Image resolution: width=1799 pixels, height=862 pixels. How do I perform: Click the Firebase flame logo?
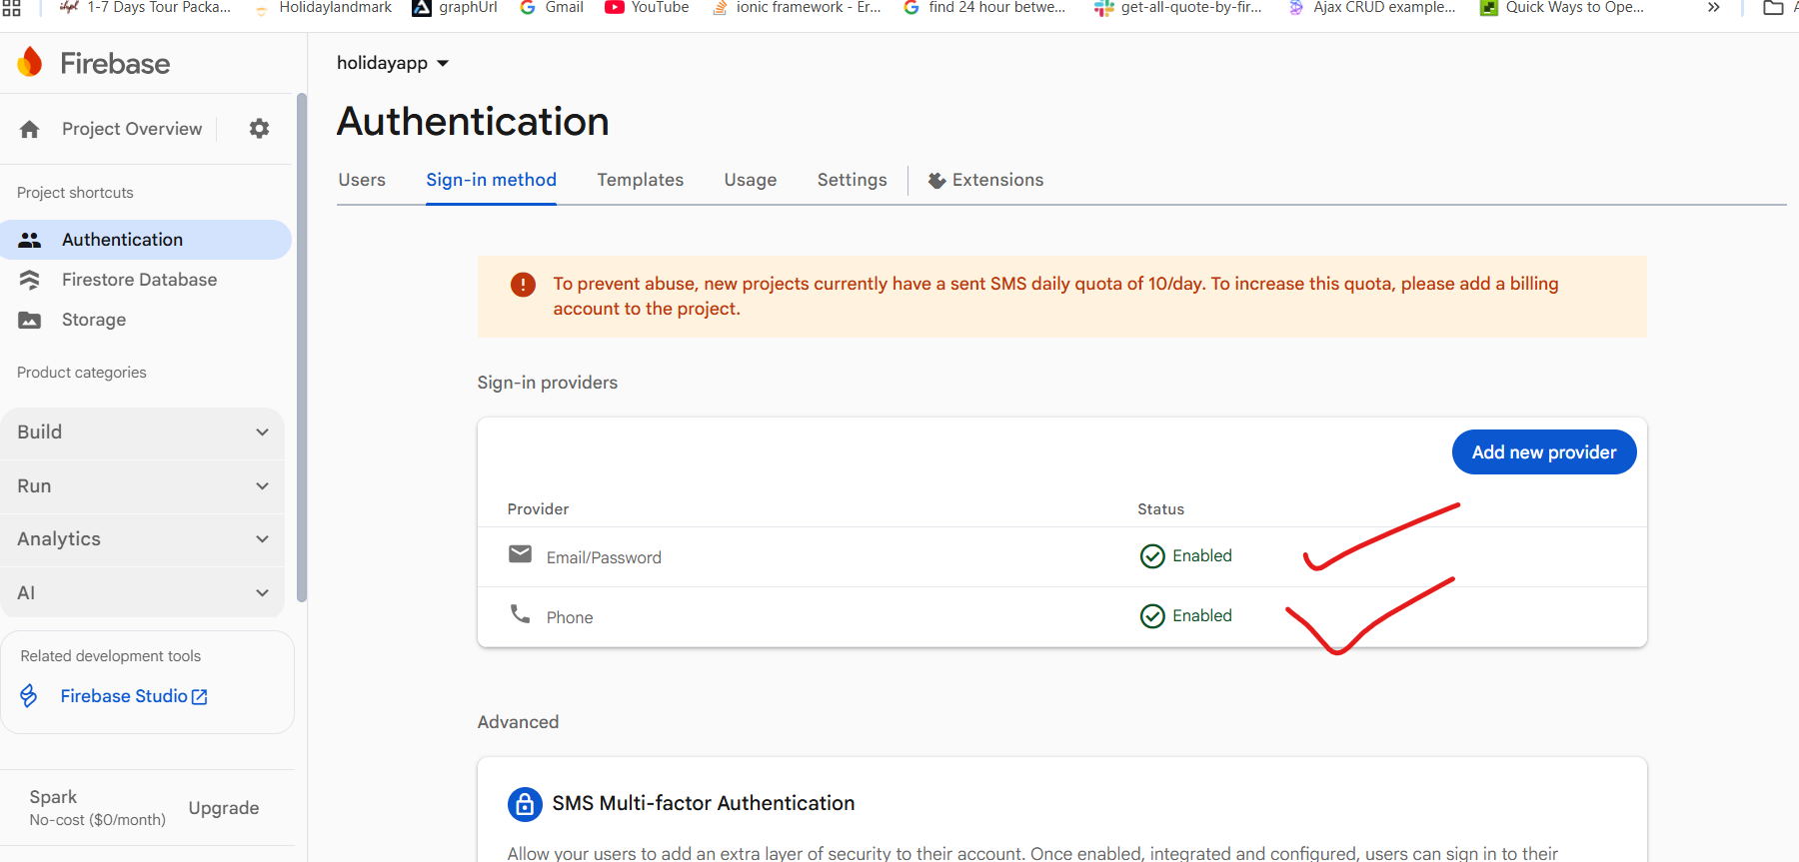click(30, 62)
